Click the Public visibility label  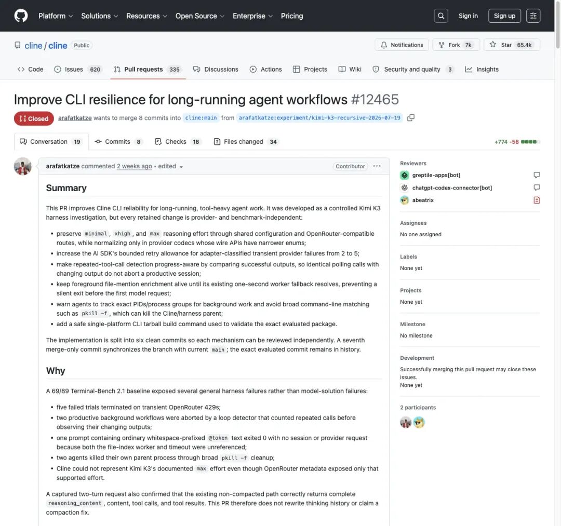pos(82,45)
